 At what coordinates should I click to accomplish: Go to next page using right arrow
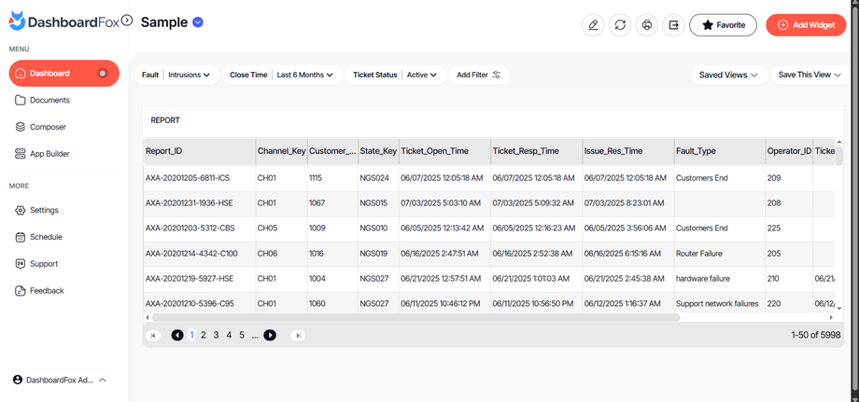270,335
